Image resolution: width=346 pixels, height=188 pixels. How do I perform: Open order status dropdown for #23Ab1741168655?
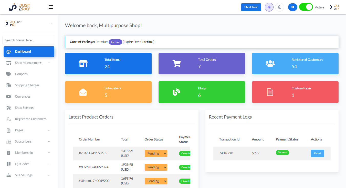point(156,154)
